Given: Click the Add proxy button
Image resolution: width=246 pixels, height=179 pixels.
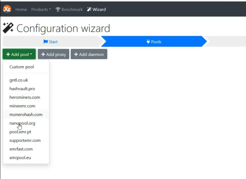Looking at the screenshot, I should pos(53,54).
